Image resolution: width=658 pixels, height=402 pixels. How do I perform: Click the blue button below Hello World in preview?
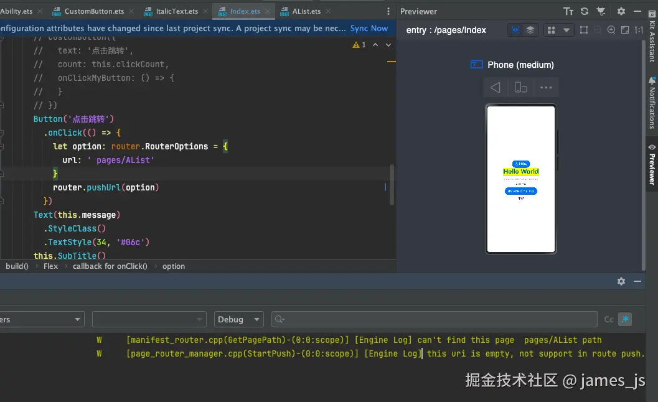point(521,191)
